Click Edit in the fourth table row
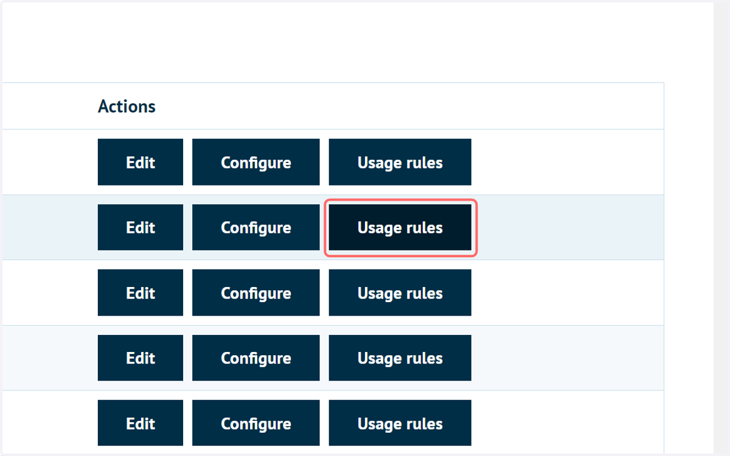Screen dimensions: 730x456 141,358
